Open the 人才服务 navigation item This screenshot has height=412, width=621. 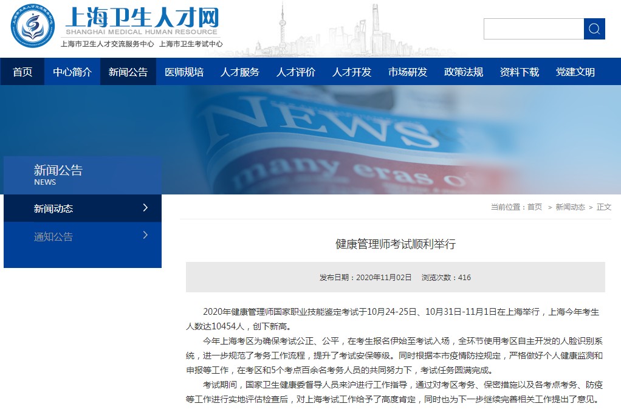[x=240, y=72]
